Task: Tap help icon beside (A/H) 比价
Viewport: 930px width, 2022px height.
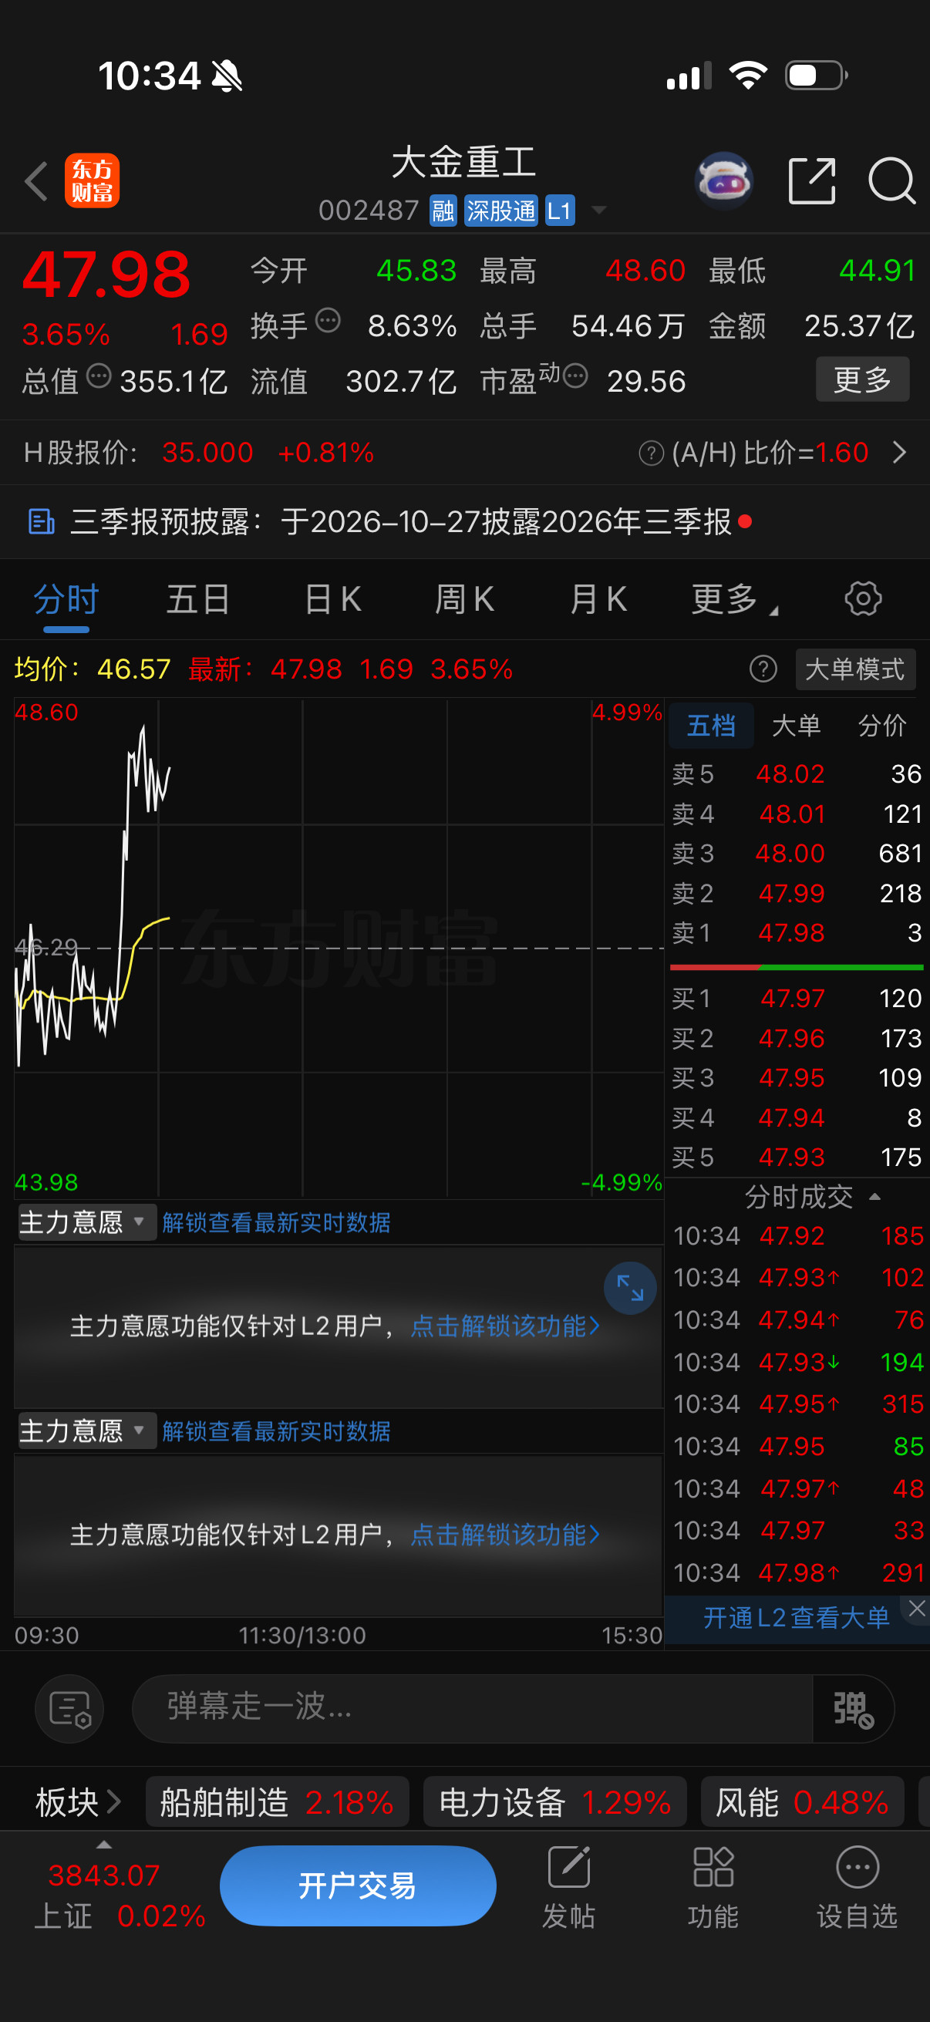Action: pyautogui.click(x=652, y=453)
